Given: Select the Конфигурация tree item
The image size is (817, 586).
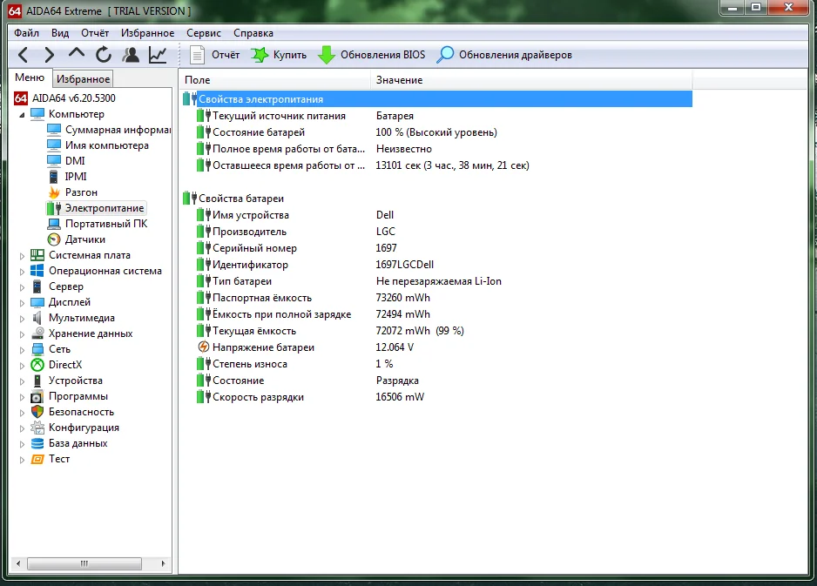Looking at the screenshot, I should pos(84,428).
